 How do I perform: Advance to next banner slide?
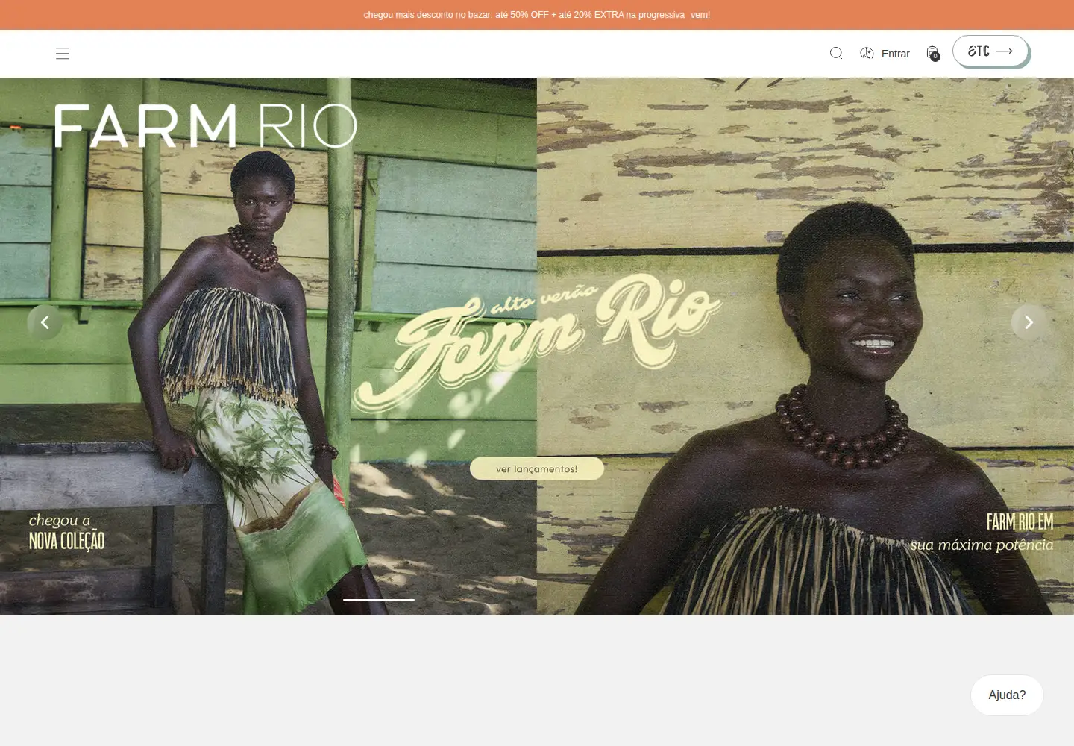pos(1029,322)
